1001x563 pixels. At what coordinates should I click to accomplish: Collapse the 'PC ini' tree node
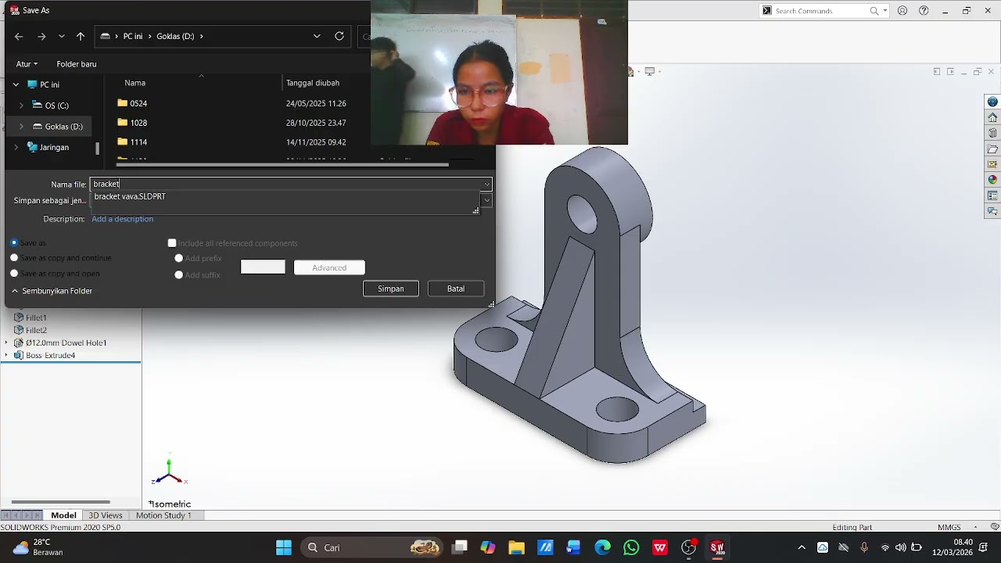pos(16,84)
